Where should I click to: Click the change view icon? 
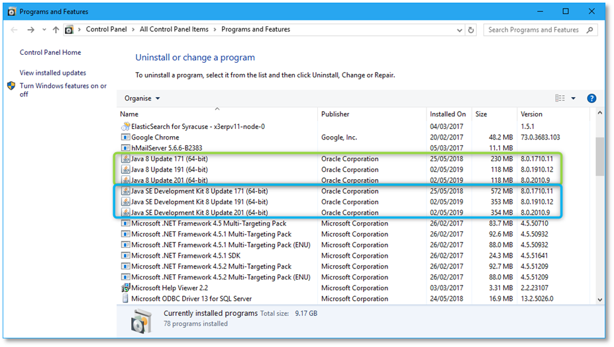click(560, 98)
